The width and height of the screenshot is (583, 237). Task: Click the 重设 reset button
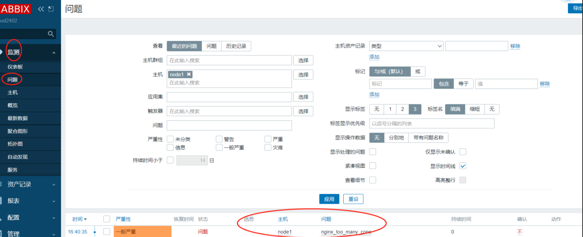[x=353, y=199]
